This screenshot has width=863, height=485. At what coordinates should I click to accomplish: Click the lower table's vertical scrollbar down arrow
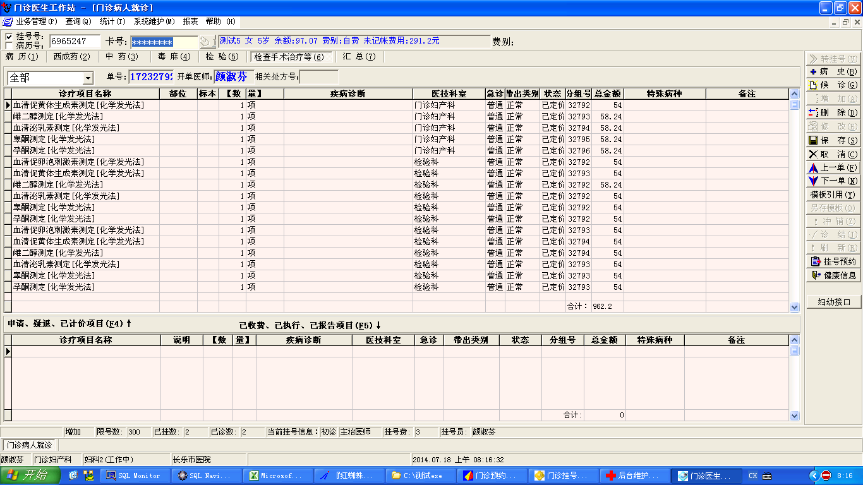tap(795, 416)
